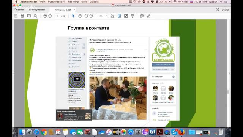Open Skype from the dock

click(x=174, y=132)
